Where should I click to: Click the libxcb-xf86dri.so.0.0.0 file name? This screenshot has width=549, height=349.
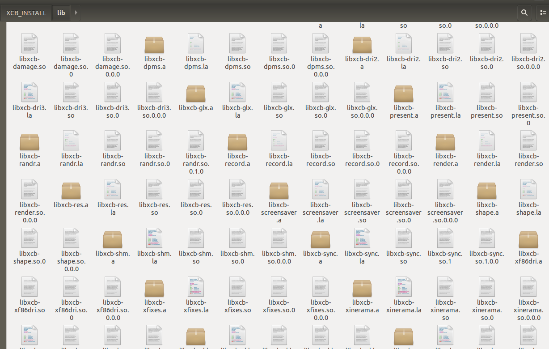point(113,310)
